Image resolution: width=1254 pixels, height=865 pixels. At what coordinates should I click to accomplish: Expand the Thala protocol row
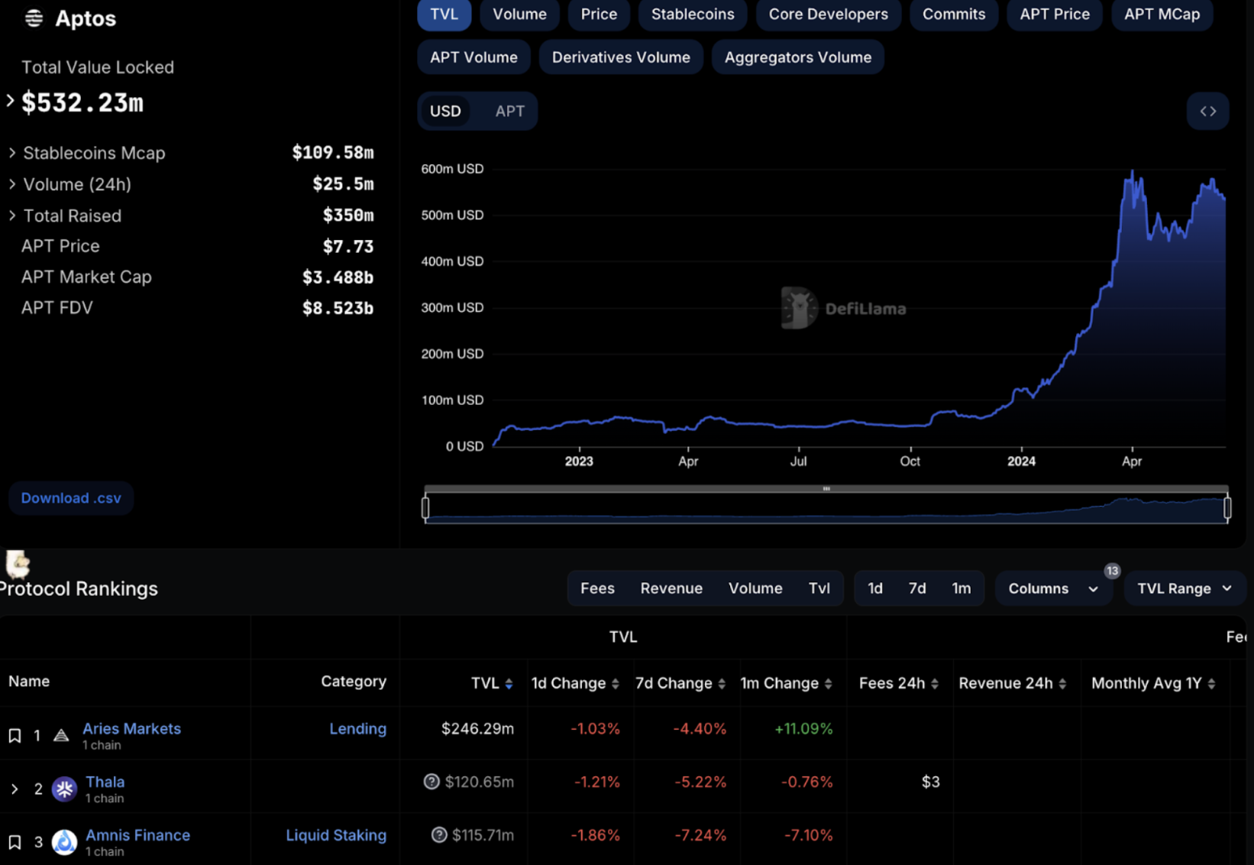coord(15,789)
